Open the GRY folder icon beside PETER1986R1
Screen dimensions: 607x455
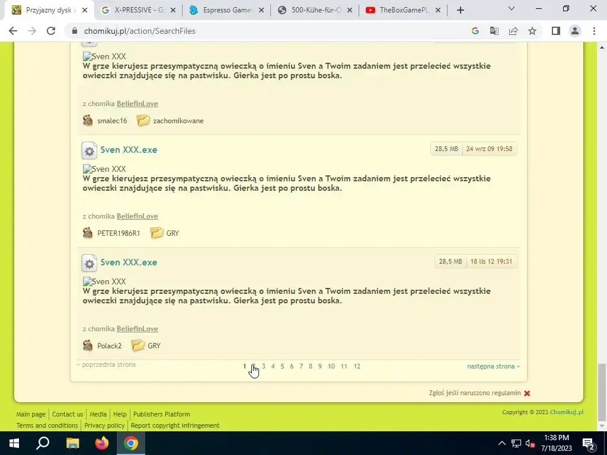[156, 233]
